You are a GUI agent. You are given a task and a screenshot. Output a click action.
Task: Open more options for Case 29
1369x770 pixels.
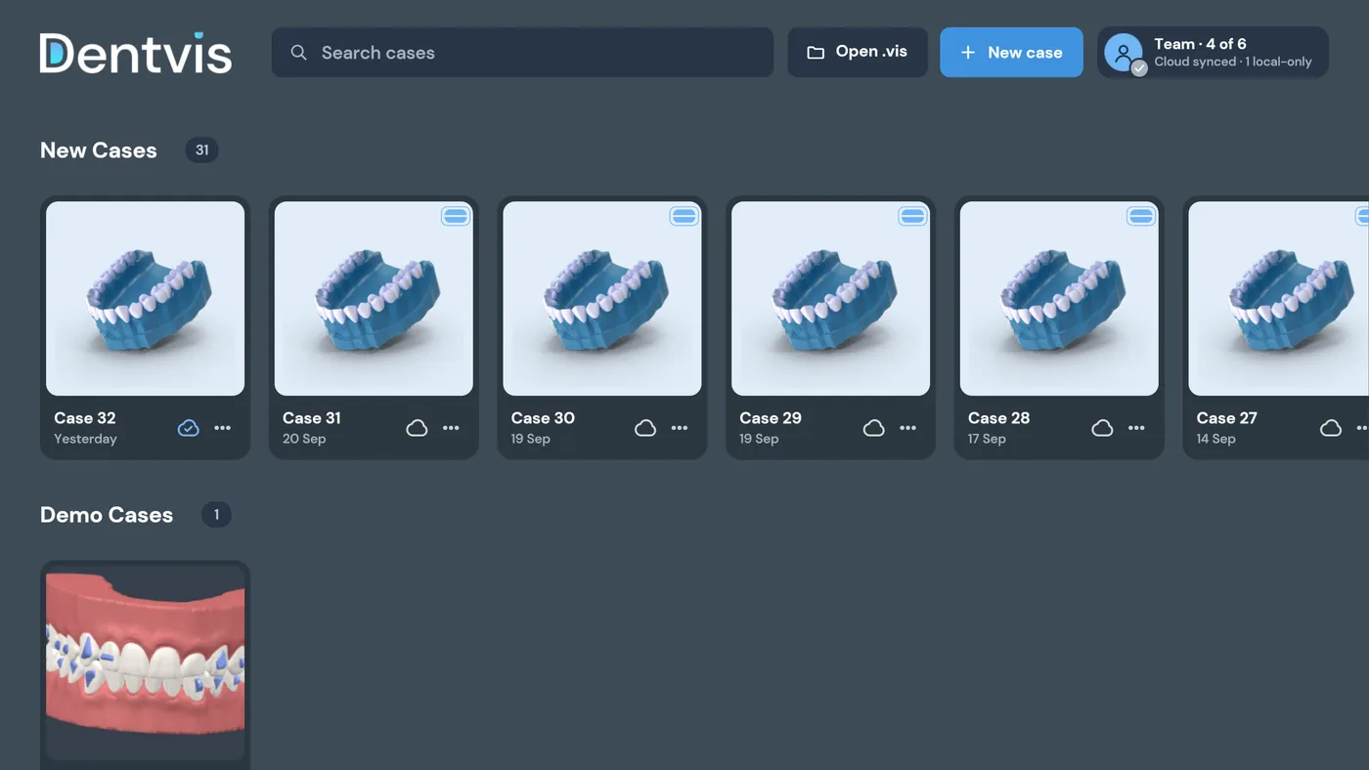[908, 428]
